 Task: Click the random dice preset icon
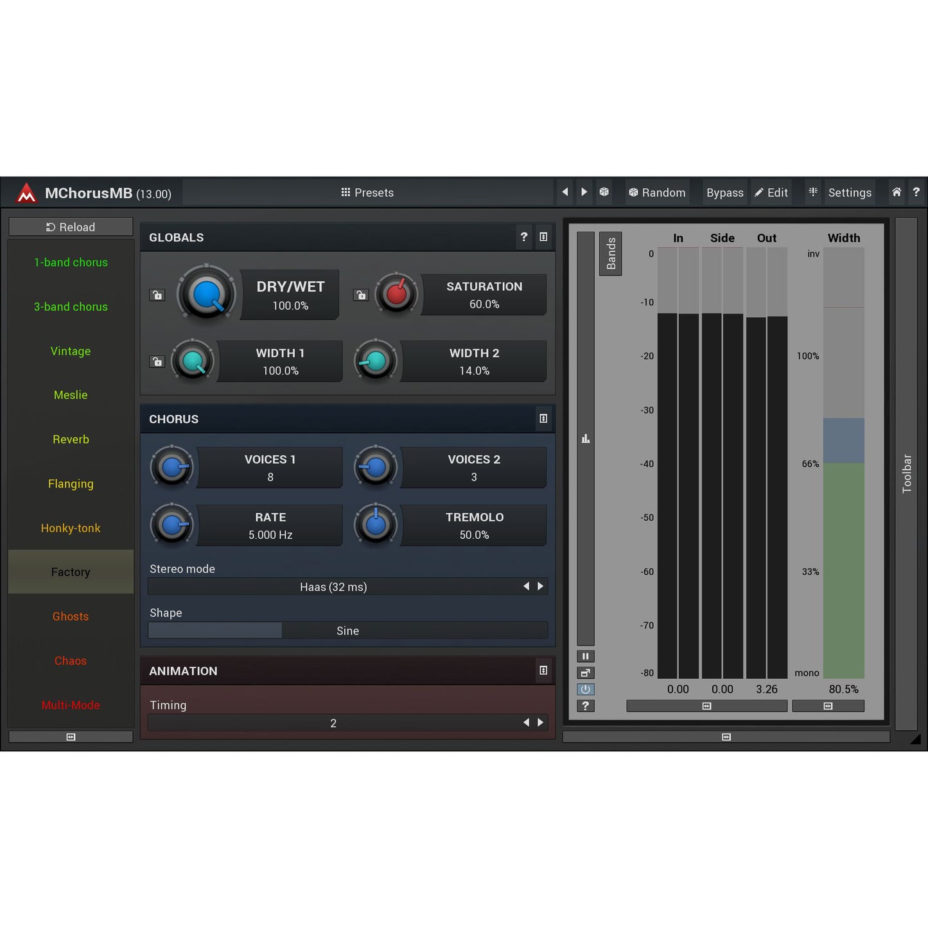(x=604, y=192)
